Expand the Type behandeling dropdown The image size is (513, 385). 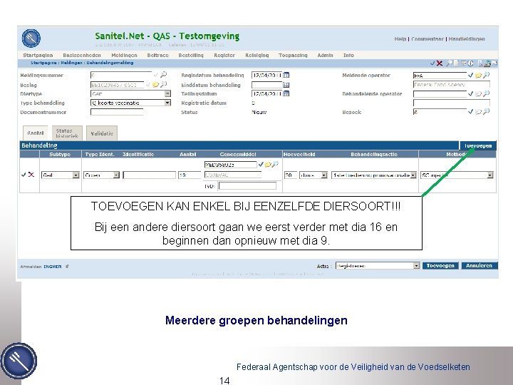pos(167,103)
